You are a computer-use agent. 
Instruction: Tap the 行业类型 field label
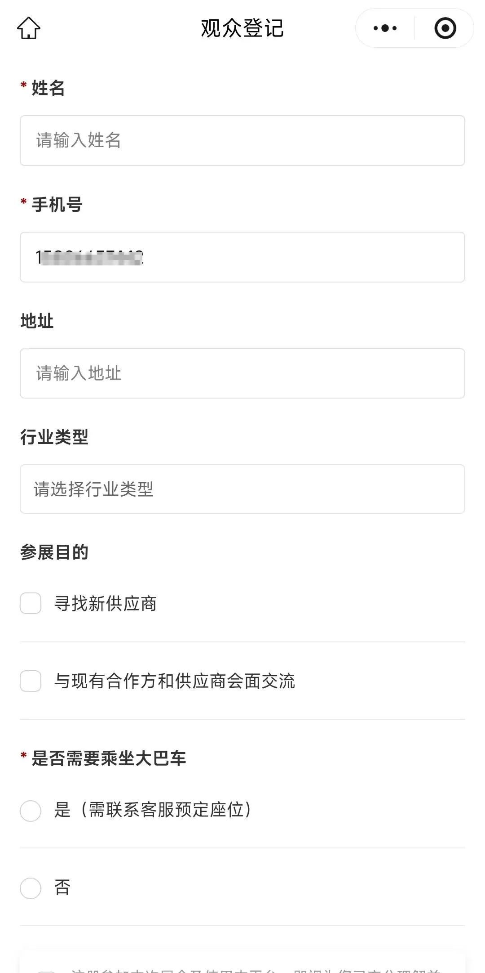(54, 437)
